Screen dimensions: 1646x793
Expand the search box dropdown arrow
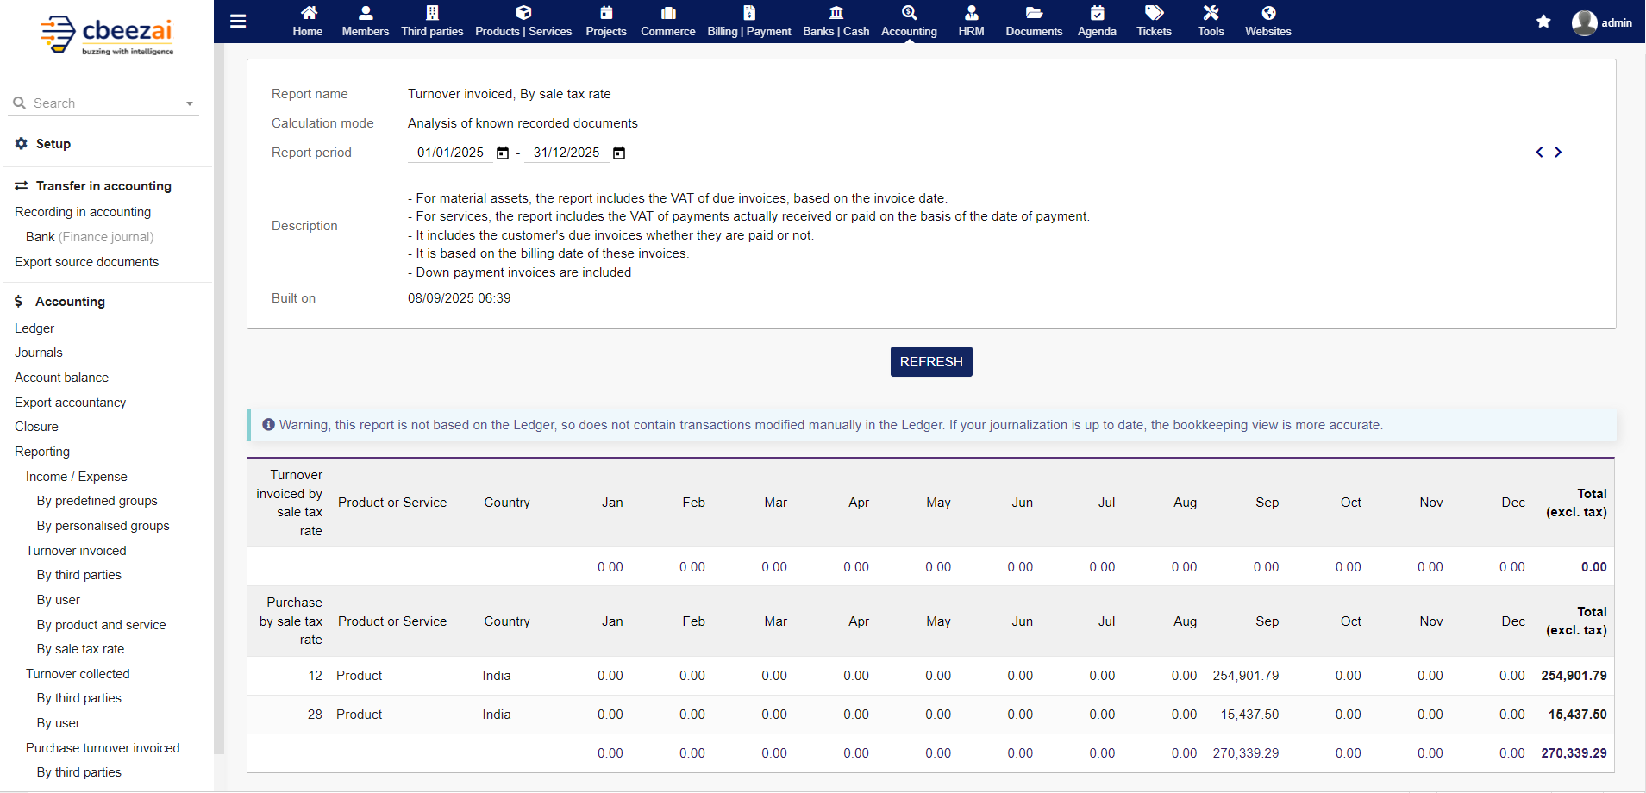click(x=190, y=104)
